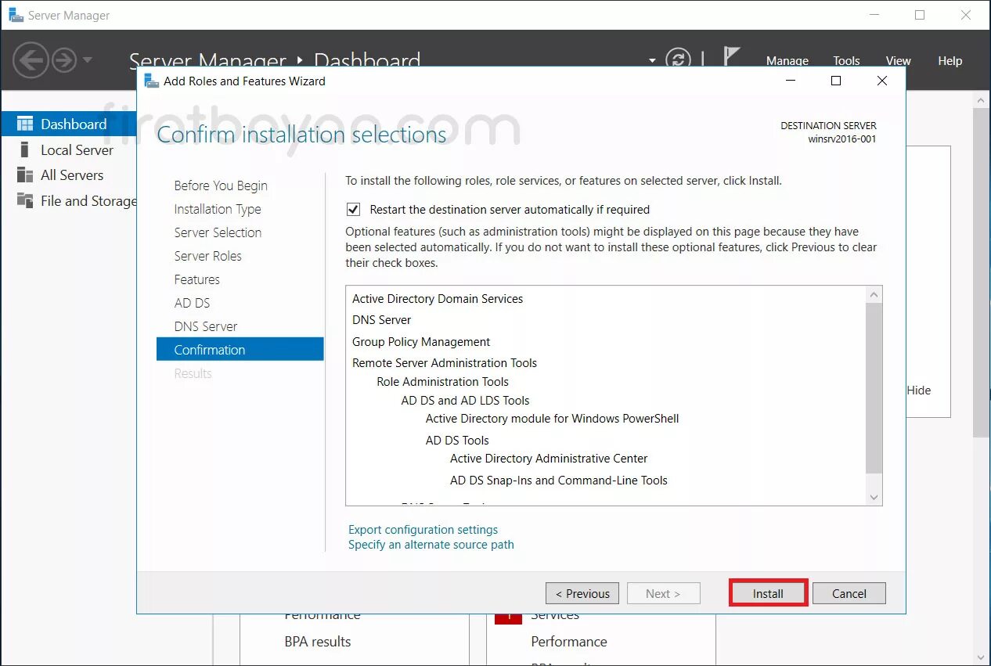Select AD DS Tools entry
Viewport: 991px width, 666px height.
click(x=457, y=441)
